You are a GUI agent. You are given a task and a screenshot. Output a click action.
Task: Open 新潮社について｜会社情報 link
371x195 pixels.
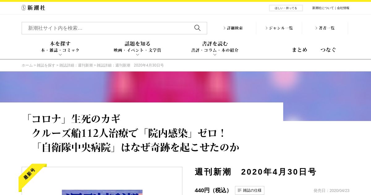click(331, 8)
